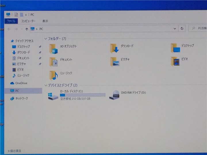Click the 3D オブジェクト folder label
Screen dimensions: 207x155
pos(68,46)
